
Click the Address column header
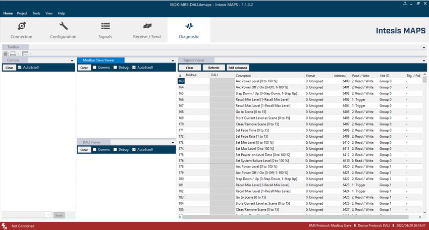[x=341, y=76]
